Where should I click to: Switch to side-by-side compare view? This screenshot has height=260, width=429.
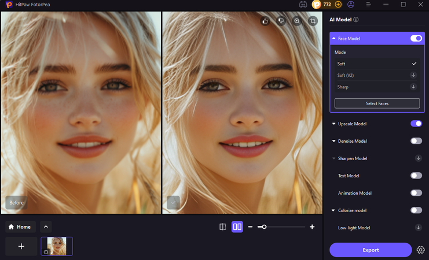[x=237, y=226]
